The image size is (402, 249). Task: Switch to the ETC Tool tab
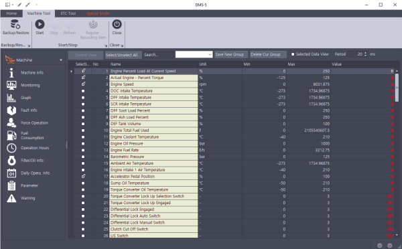coord(68,13)
